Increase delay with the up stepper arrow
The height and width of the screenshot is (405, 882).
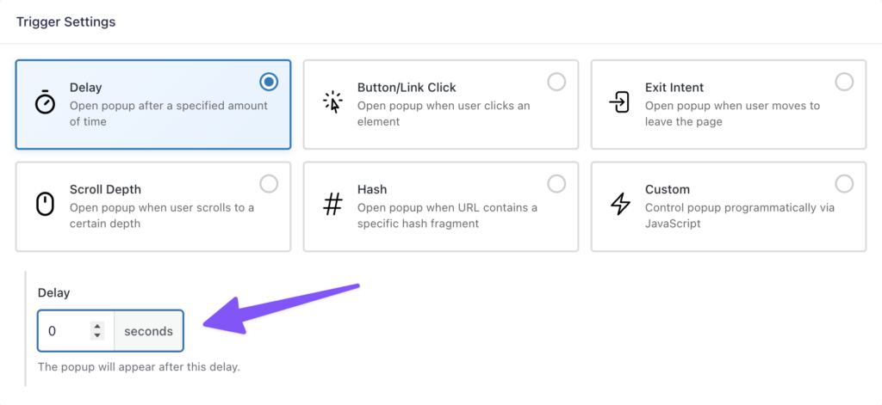(x=97, y=326)
